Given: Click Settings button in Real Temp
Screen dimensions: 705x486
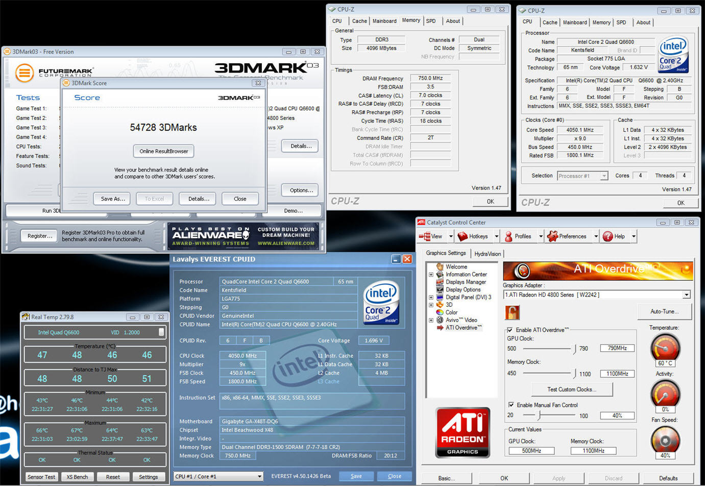Looking at the screenshot, I should 149,477.
